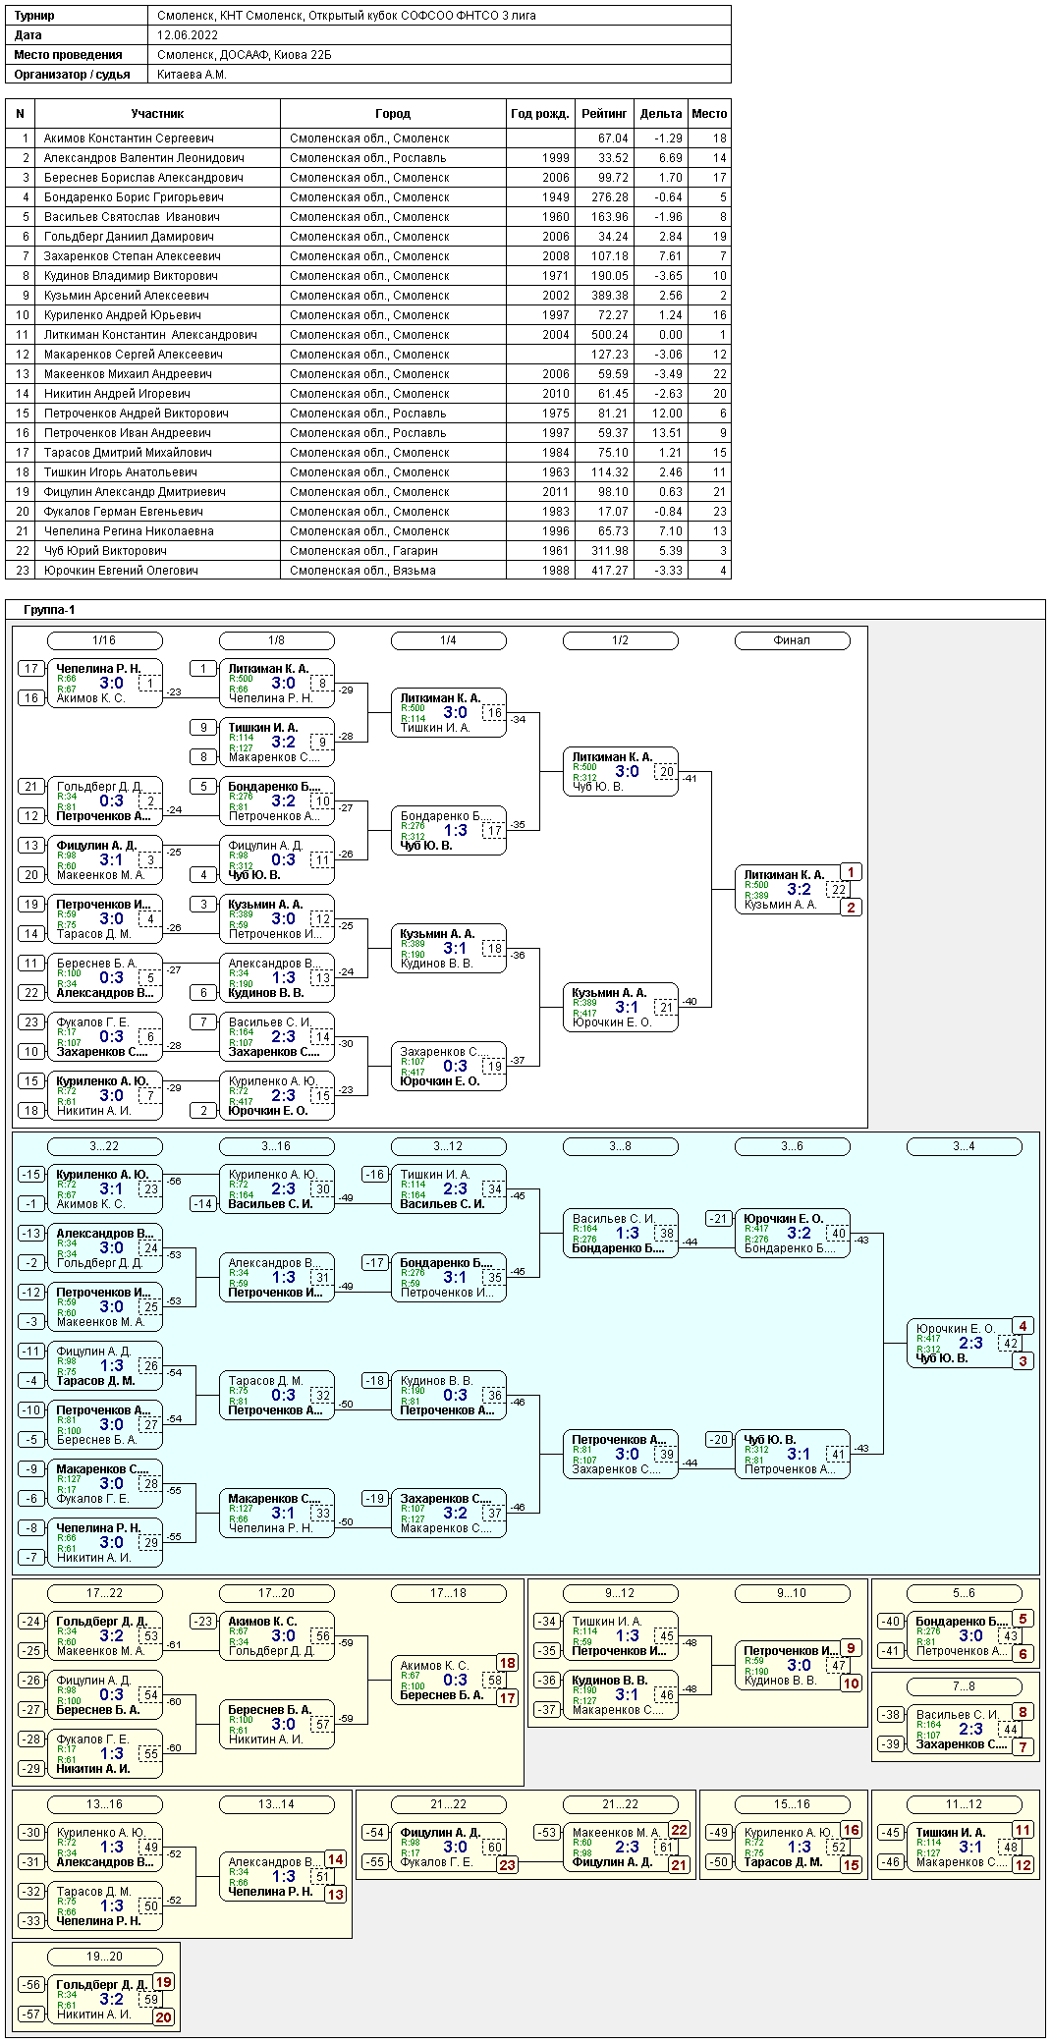Click semifinal match Литкиман vs Чуб score
The image size is (1051, 2043).
[x=627, y=772]
